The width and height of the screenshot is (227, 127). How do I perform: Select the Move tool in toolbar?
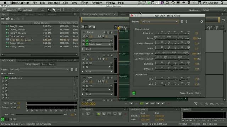(x=49, y=10)
